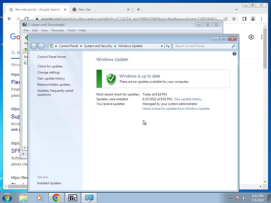The height and width of the screenshot is (203, 271).
Task: Select the Control Panel taskbar icon
Action: tap(89, 198)
